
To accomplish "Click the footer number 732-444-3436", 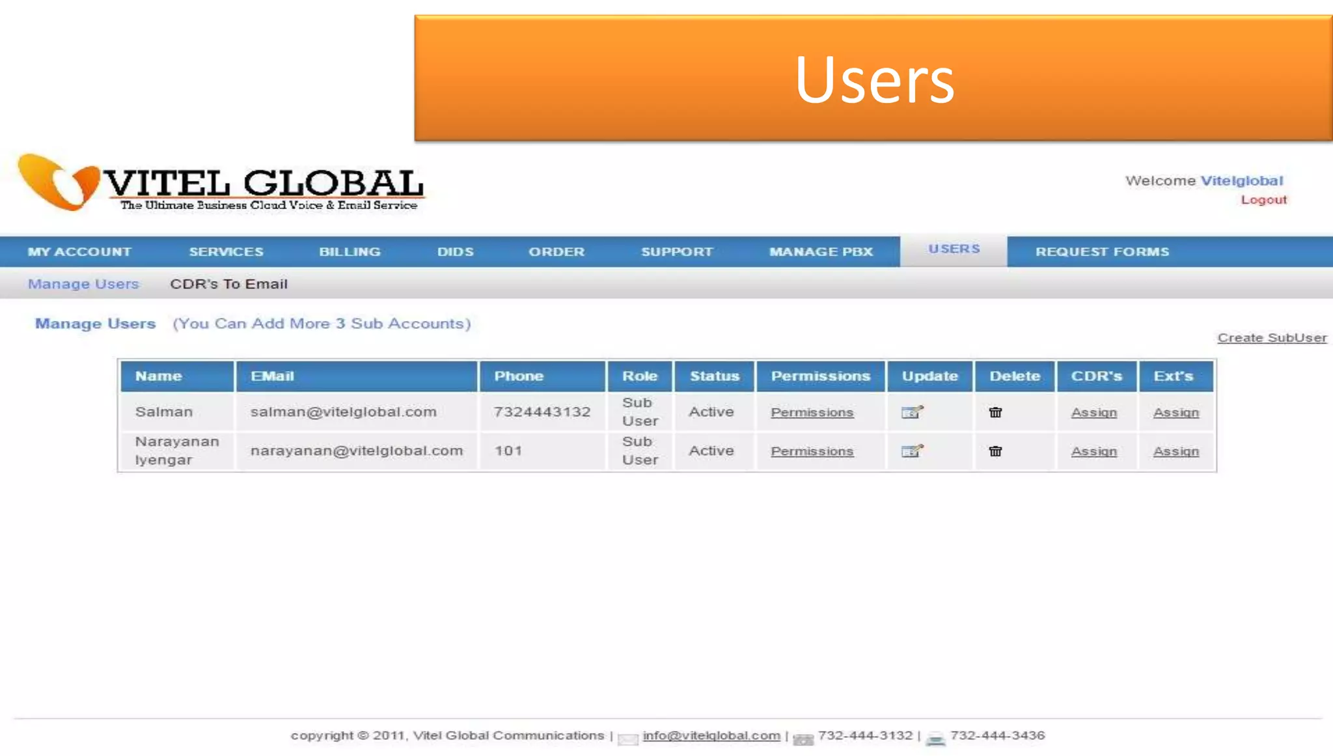I will pyautogui.click(x=997, y=735).
